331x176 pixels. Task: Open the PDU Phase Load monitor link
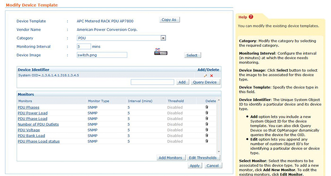tap(33, 119)
